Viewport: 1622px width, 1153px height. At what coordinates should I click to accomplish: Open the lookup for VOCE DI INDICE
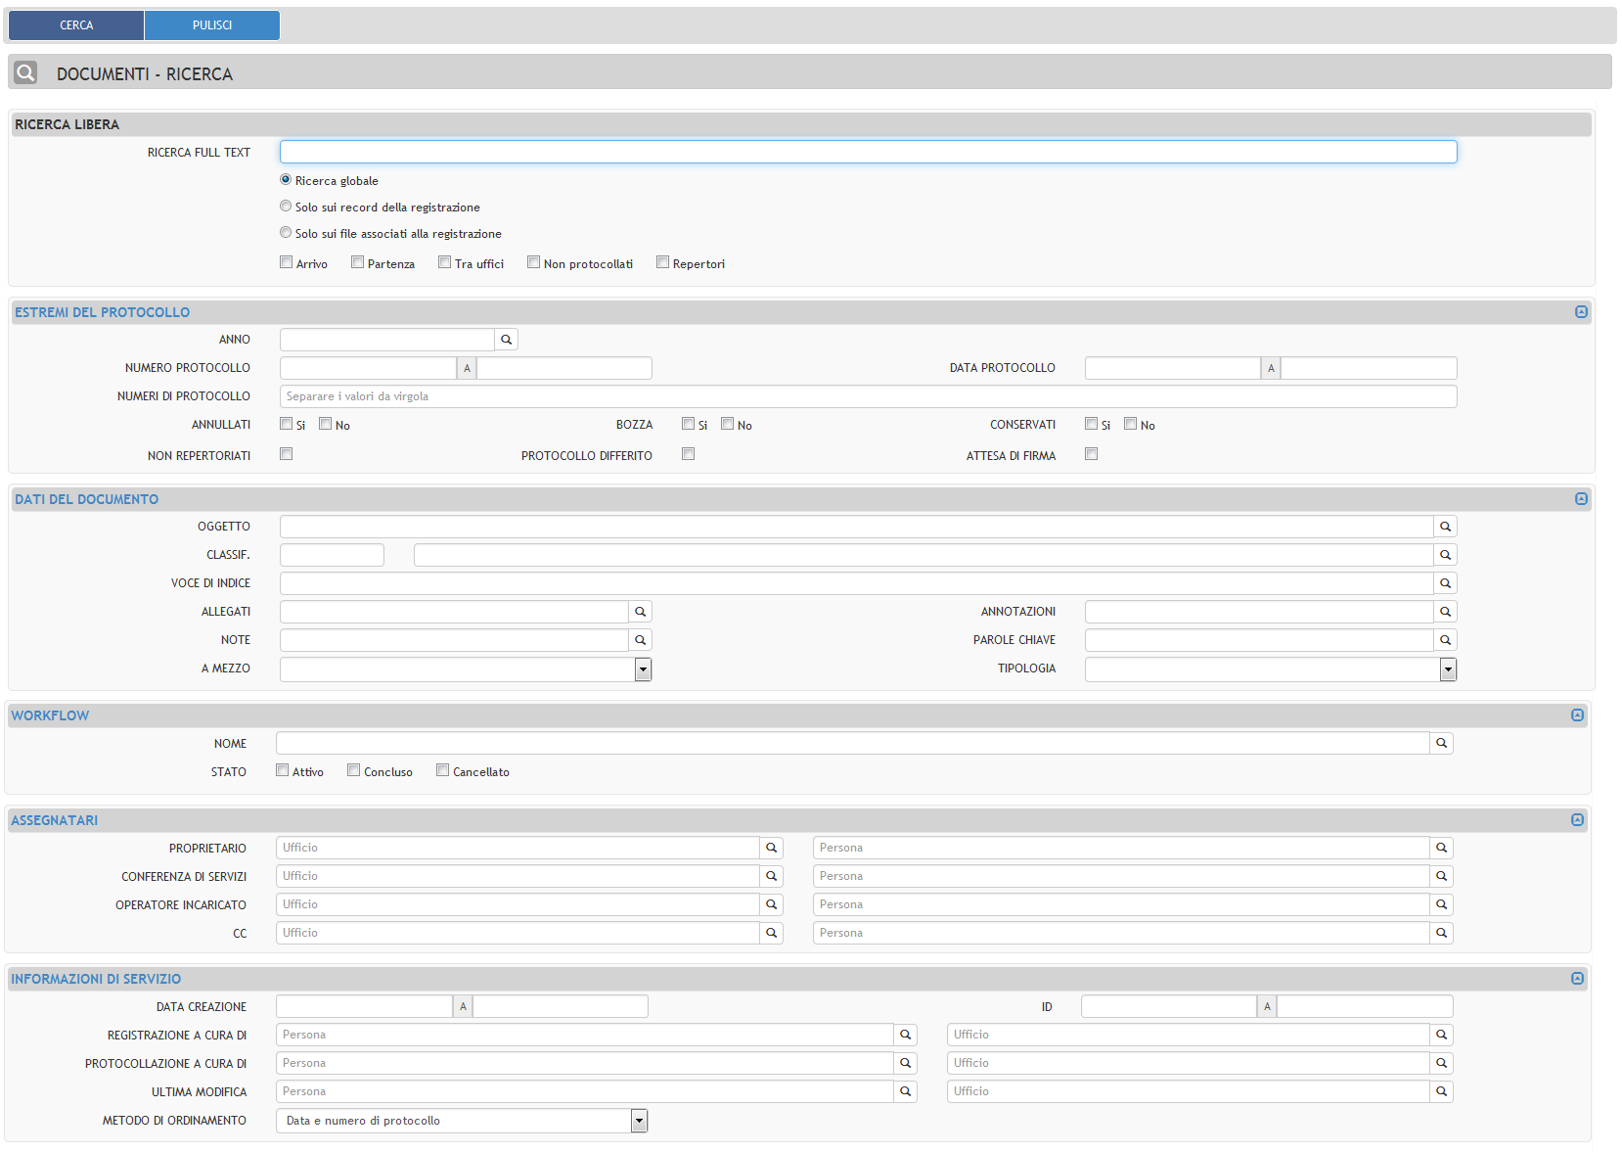[x=1445, y=583]
